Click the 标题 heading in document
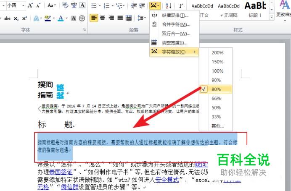 55,124
